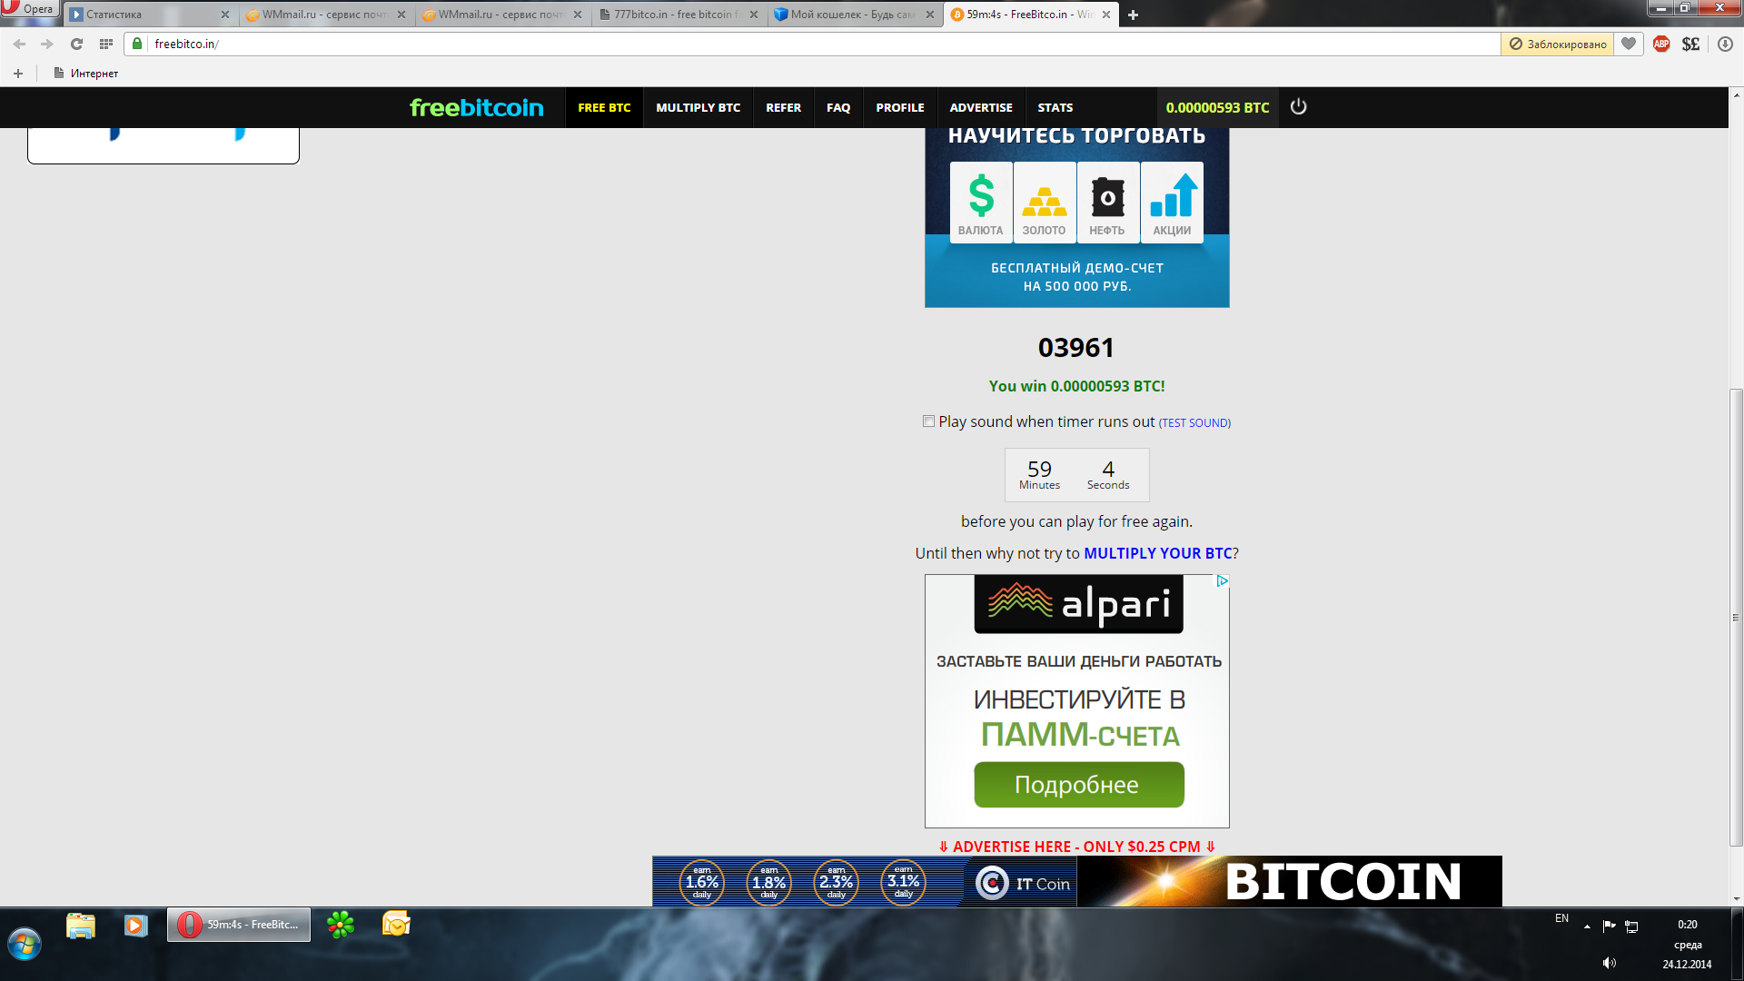The height and width of the screenshot is (981, 1744).
Task: Click the green padlock security icon
Action: [x=137, y=44]
